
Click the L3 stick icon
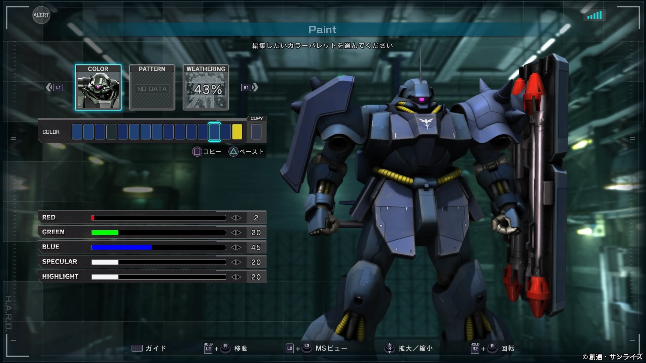coord(307,348)
